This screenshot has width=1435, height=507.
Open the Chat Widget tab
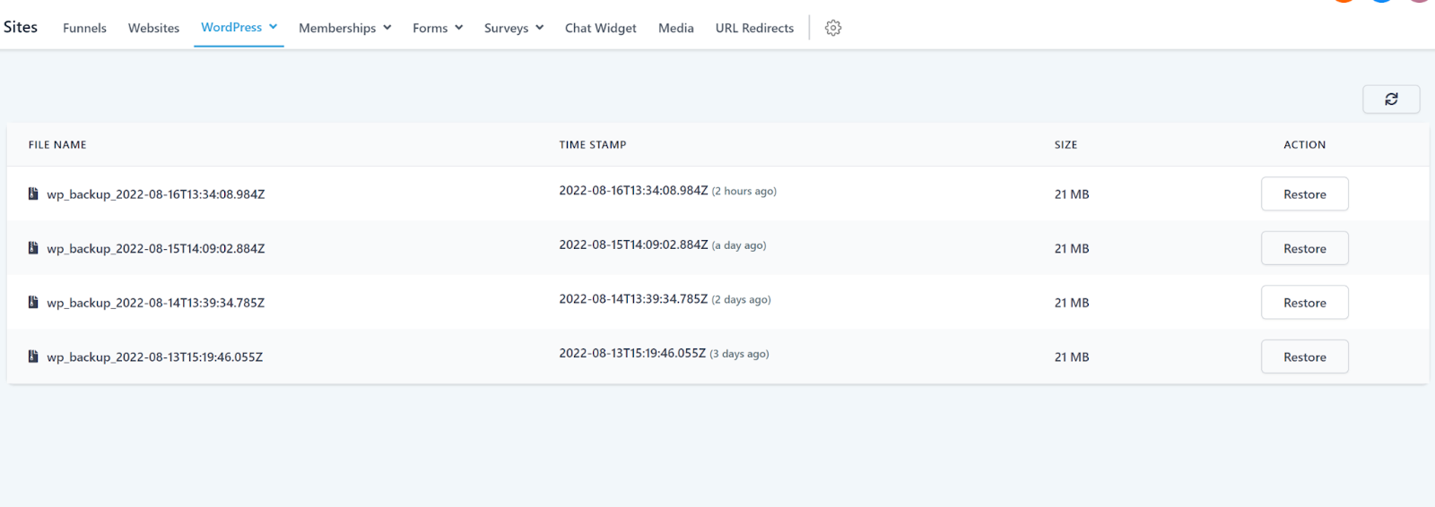click(601, 28)
